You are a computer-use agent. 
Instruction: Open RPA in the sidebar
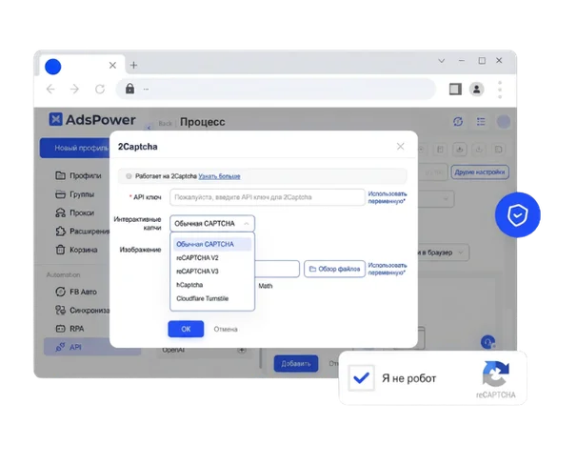(x=70, y=329)
